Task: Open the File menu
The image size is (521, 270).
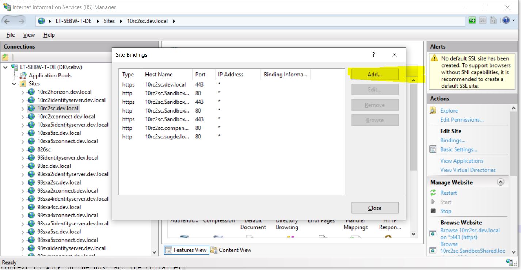Action: [x=11, y=35]
